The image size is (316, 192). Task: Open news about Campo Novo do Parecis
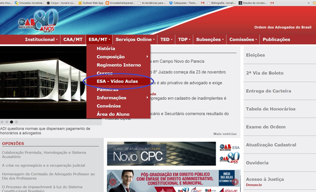[177, 61]
